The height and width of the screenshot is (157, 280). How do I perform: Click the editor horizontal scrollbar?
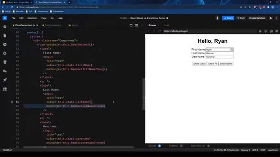click(78, 147)
